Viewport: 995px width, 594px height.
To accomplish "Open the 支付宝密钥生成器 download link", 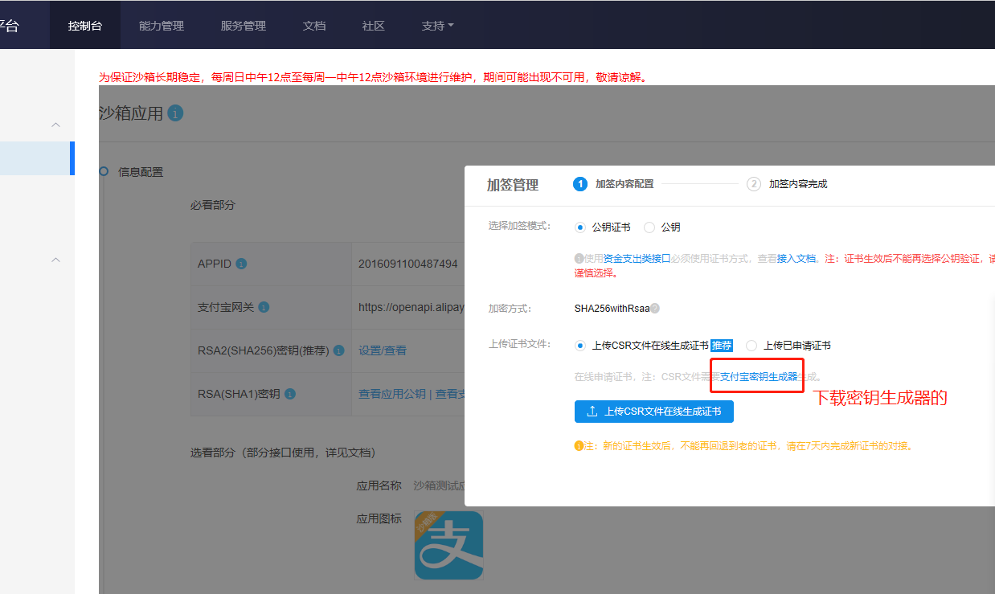I will pyautogui.click(x=759, y=376).
